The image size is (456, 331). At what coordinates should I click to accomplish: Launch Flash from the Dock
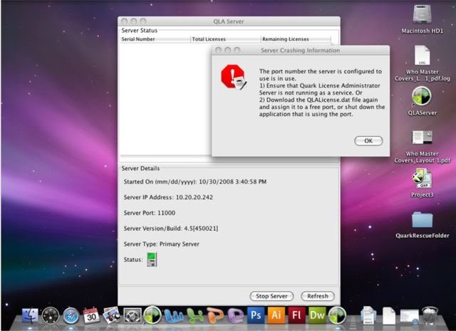click(296, 315)
